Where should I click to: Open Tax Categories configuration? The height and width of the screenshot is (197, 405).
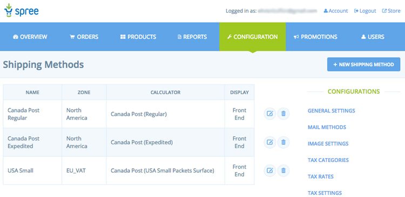coord(328,160)
